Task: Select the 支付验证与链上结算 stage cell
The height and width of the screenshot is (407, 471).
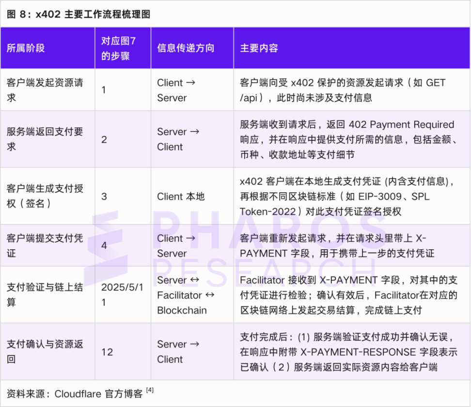Action: point(45,295)
